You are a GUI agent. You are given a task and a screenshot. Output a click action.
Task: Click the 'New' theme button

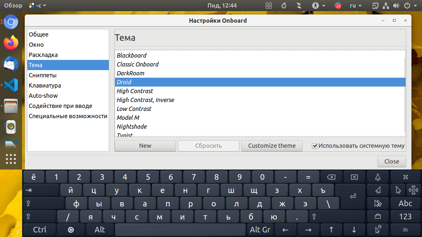(x=145, y=145)
